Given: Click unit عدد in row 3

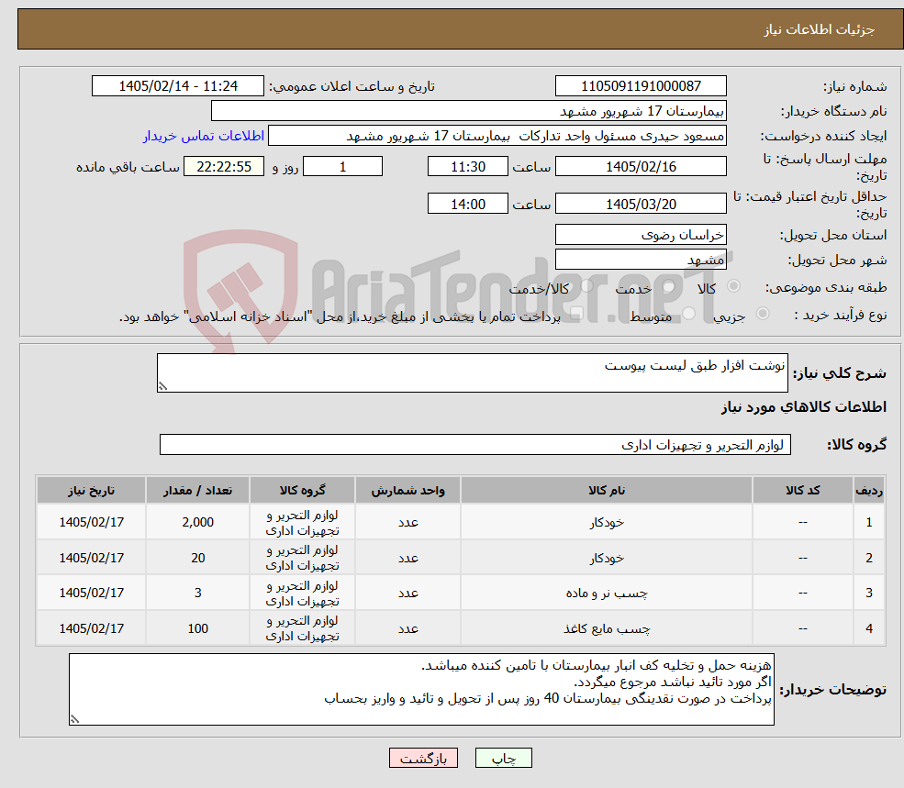Looking at the screenshot, I should 407,594.
